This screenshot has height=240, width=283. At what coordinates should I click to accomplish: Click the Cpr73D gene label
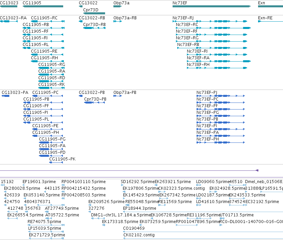click(x=91, y=10)
